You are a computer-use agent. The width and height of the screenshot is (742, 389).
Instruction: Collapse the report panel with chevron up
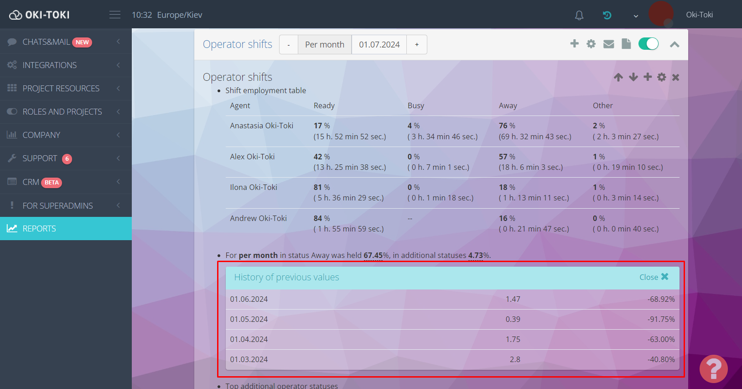pos(674,44)
